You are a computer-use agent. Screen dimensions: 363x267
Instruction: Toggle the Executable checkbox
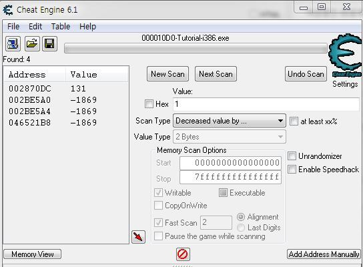click(x=223, y=193)
